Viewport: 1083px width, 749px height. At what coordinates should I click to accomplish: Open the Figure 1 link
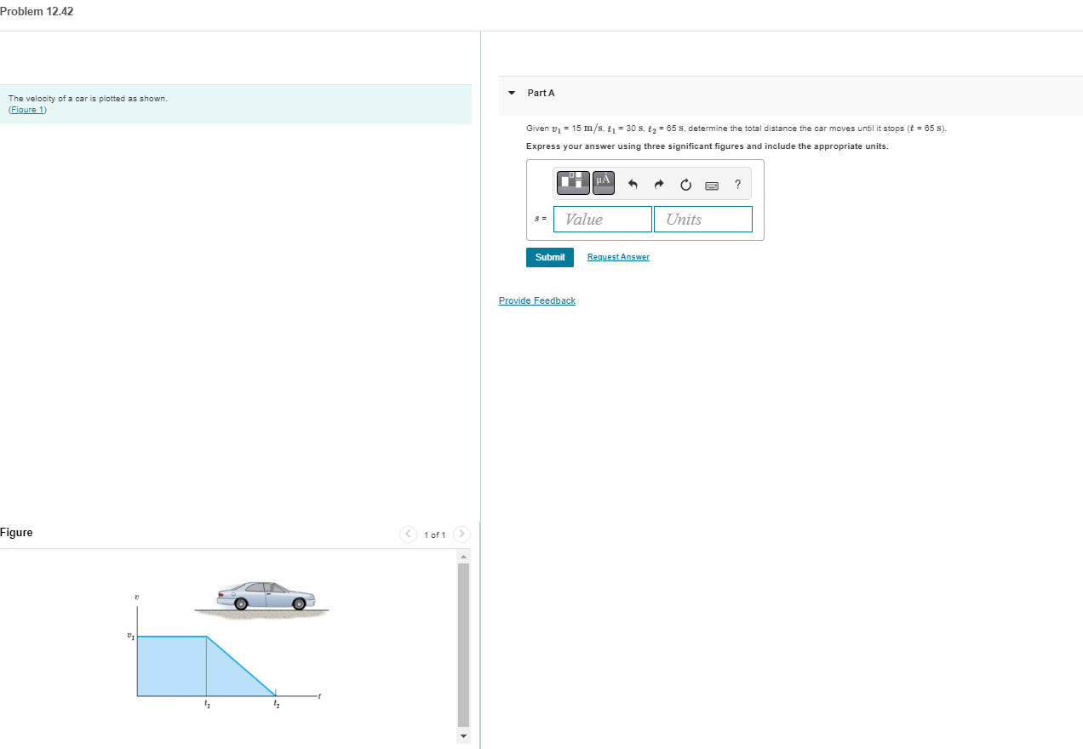click(27, 110)
